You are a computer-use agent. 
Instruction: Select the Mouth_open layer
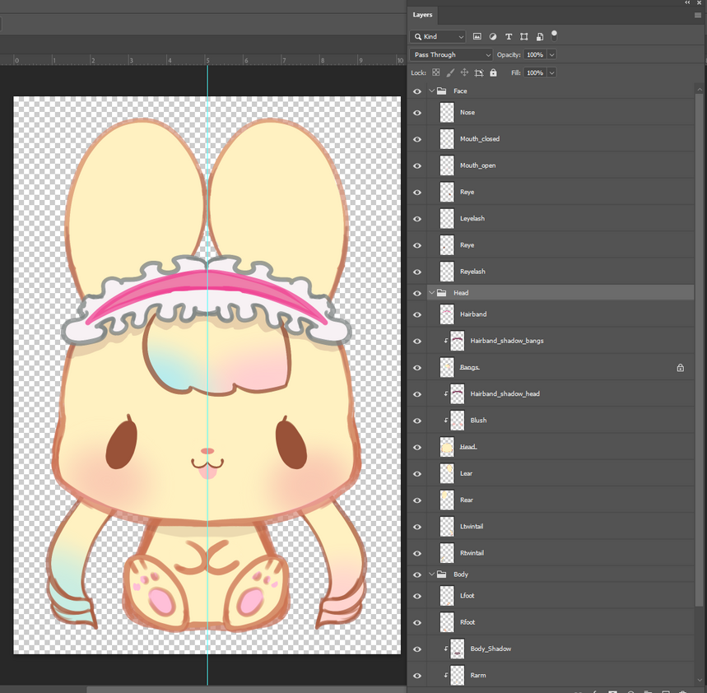point(477,165)
